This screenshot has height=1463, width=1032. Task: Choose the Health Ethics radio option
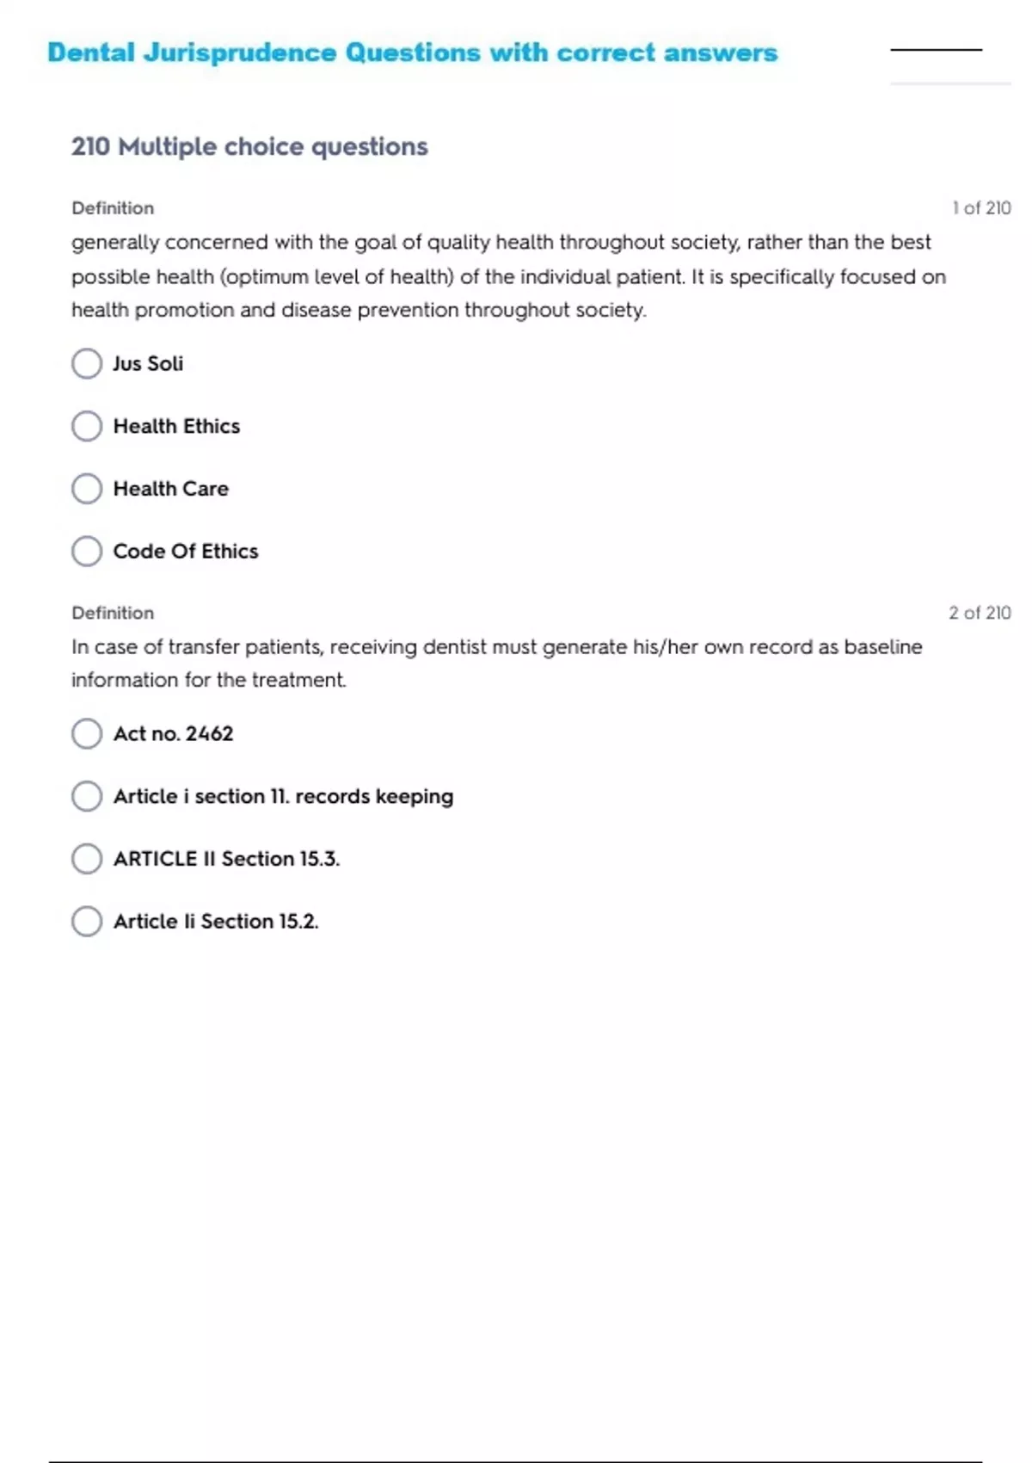(87, 426)
